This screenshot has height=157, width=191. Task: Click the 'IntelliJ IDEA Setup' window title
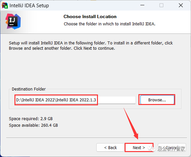29,6
